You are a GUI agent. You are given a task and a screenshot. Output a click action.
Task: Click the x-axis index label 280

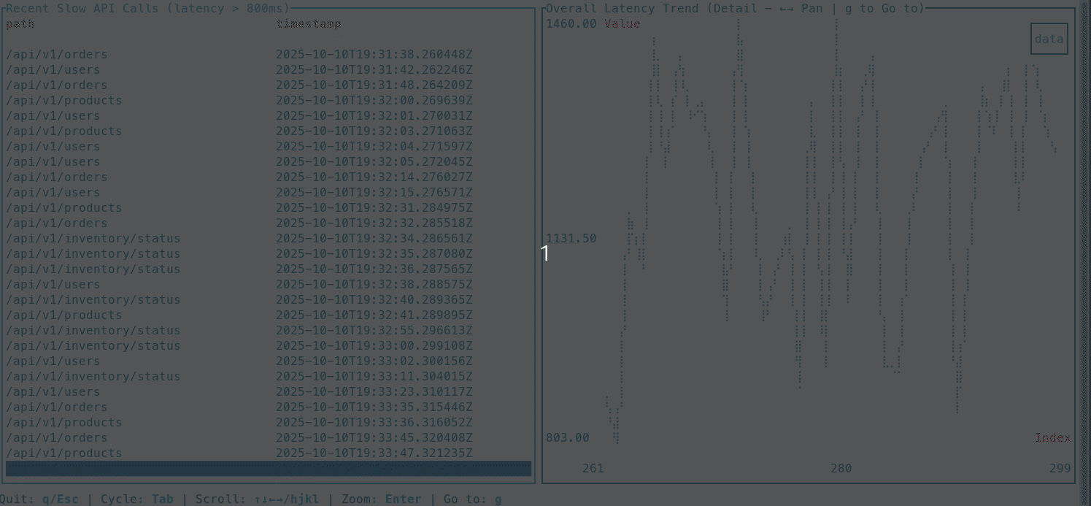[x=841, y=469]
